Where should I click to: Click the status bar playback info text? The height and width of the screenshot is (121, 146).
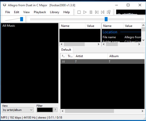[x=31, y=118]
